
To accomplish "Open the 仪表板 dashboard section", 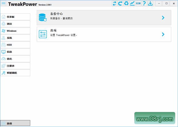I will pos(15,17).
